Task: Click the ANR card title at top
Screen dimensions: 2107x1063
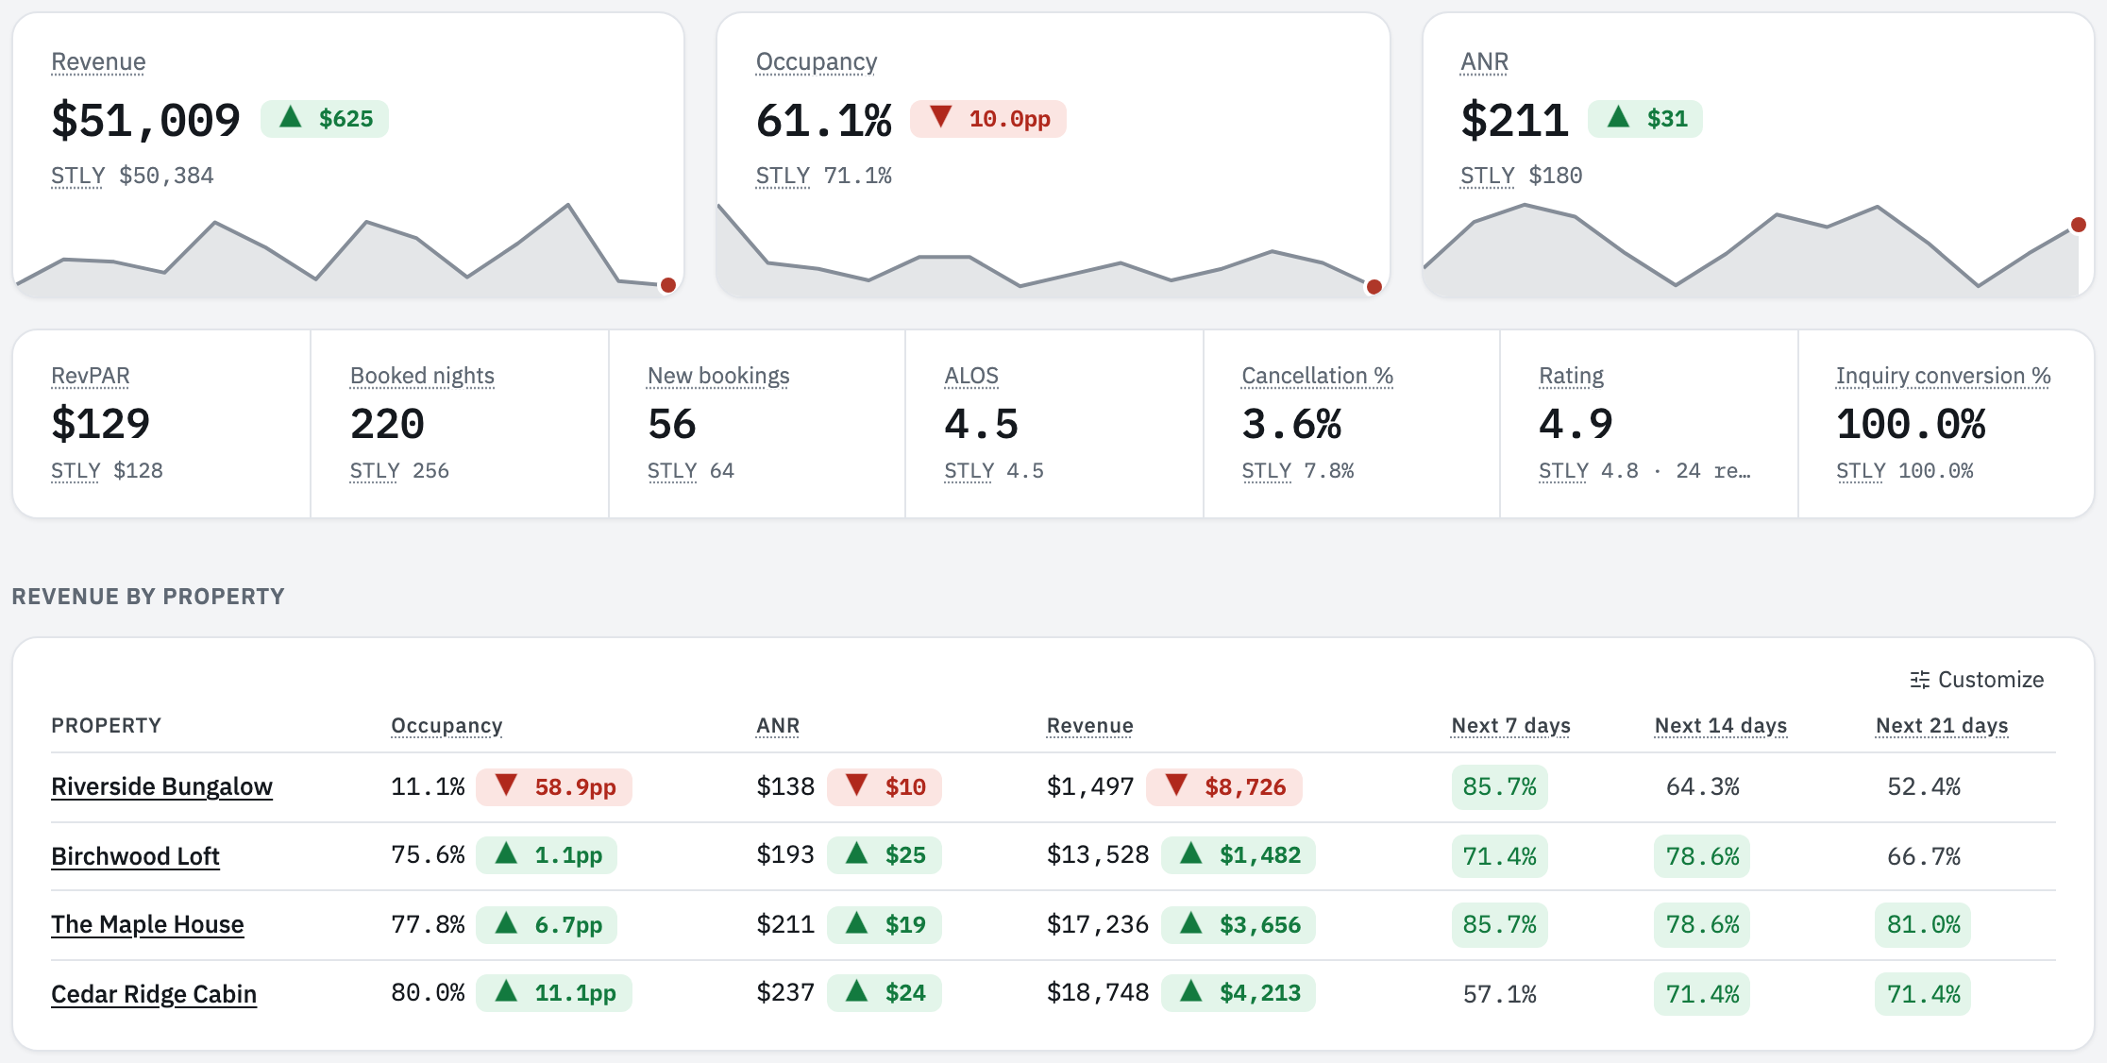Action: click(1484, 62)
